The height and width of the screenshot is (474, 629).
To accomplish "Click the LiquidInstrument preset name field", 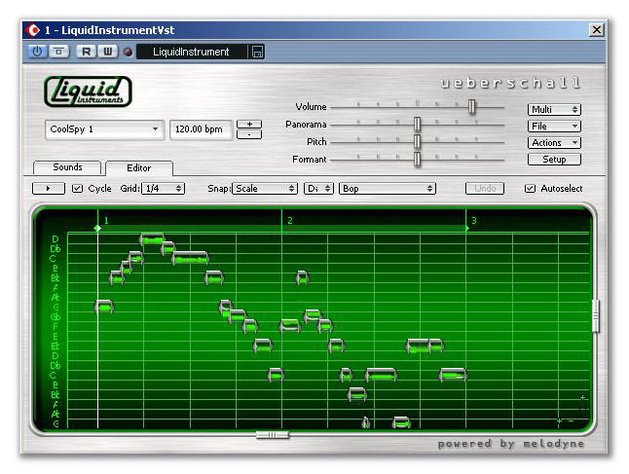I will (192, 53).
